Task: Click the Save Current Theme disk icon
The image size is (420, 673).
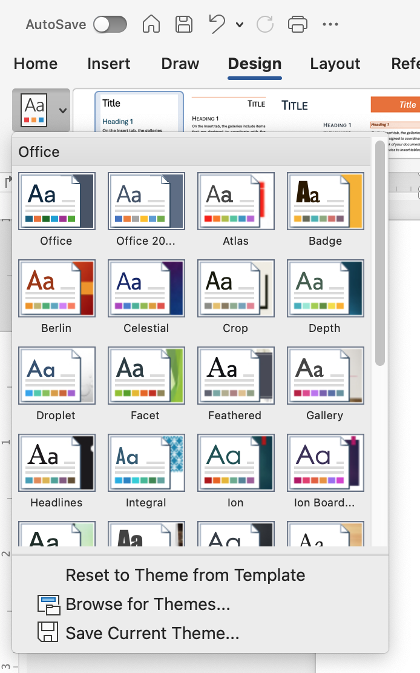Action: click(48, 632)
